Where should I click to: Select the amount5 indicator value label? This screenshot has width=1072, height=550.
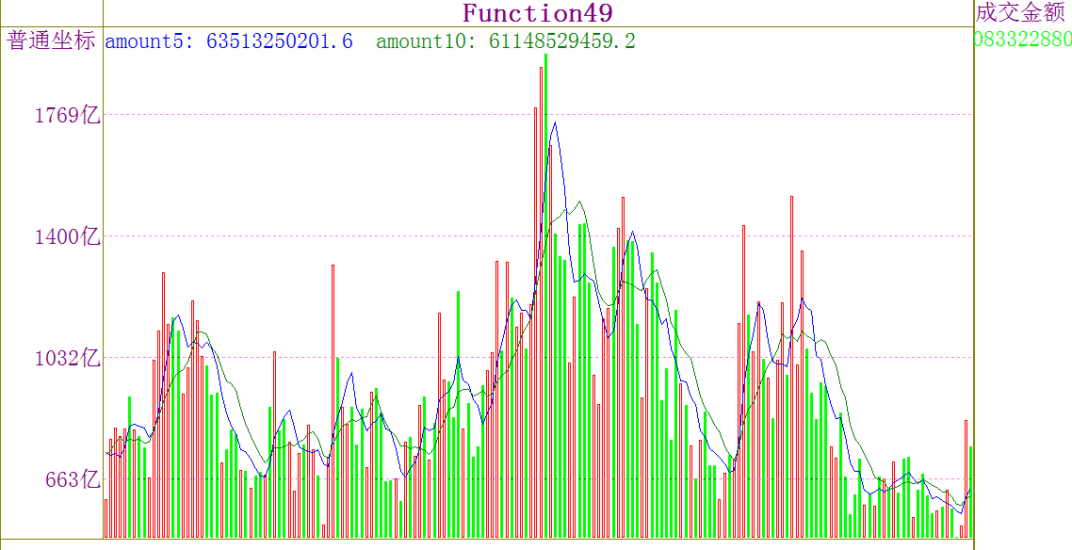click(x=229, y=41)
